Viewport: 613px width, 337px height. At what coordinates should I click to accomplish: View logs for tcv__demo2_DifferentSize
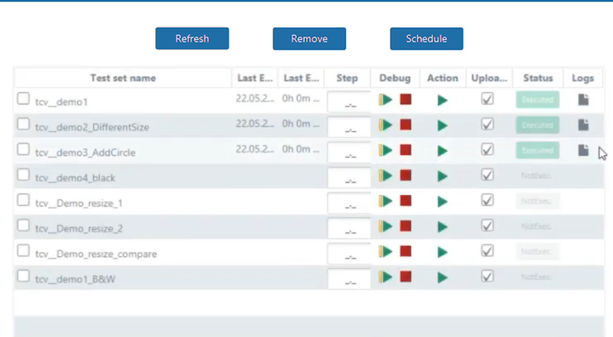pyautogui.click(x=583, y=125)
